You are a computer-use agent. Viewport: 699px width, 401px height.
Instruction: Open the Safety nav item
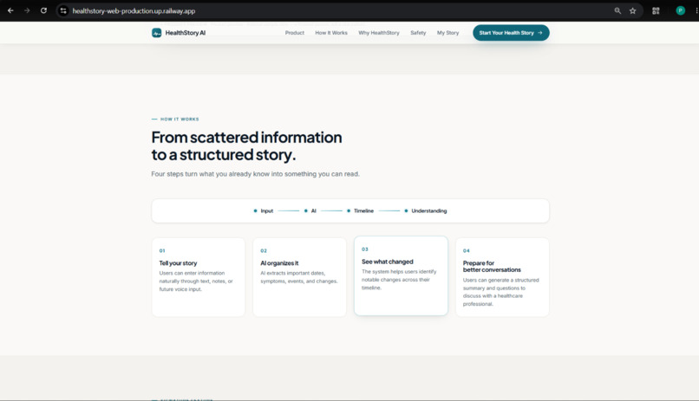[418, 33]
